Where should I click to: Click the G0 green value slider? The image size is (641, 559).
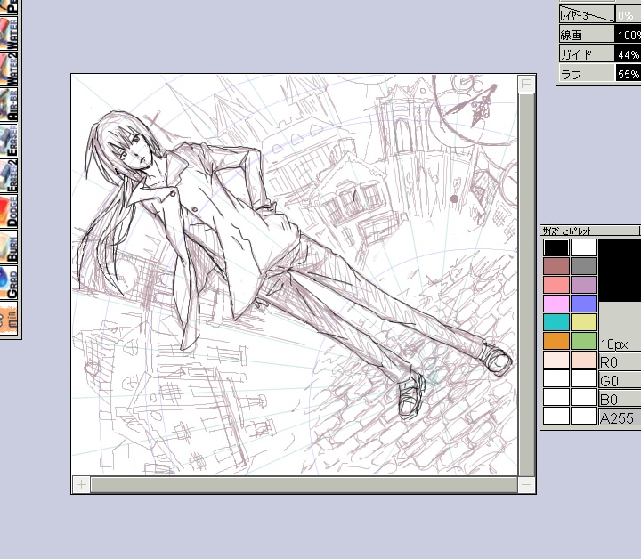(620, 380)
